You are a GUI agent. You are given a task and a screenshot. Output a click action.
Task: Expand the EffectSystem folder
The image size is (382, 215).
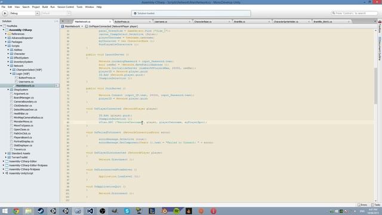(8, 58)
